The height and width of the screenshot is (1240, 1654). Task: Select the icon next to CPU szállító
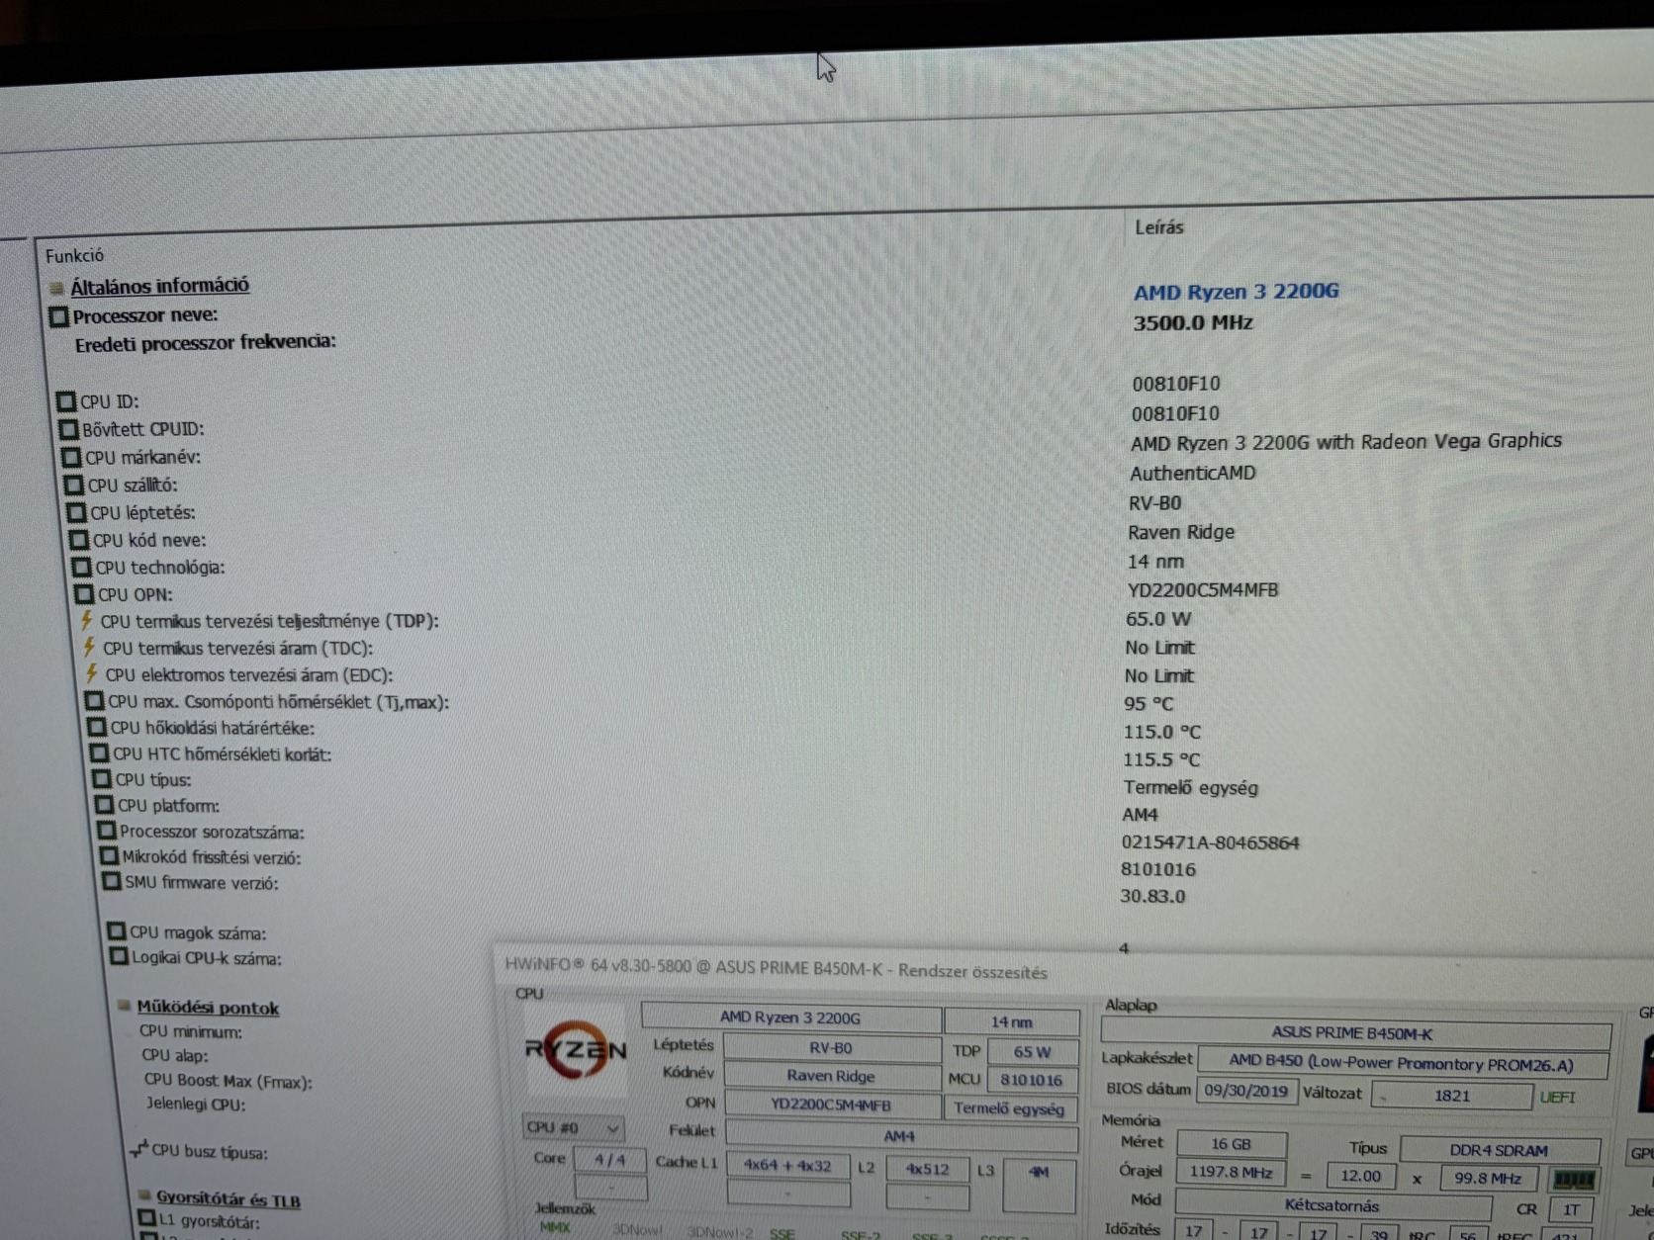[x=74, y=485]
